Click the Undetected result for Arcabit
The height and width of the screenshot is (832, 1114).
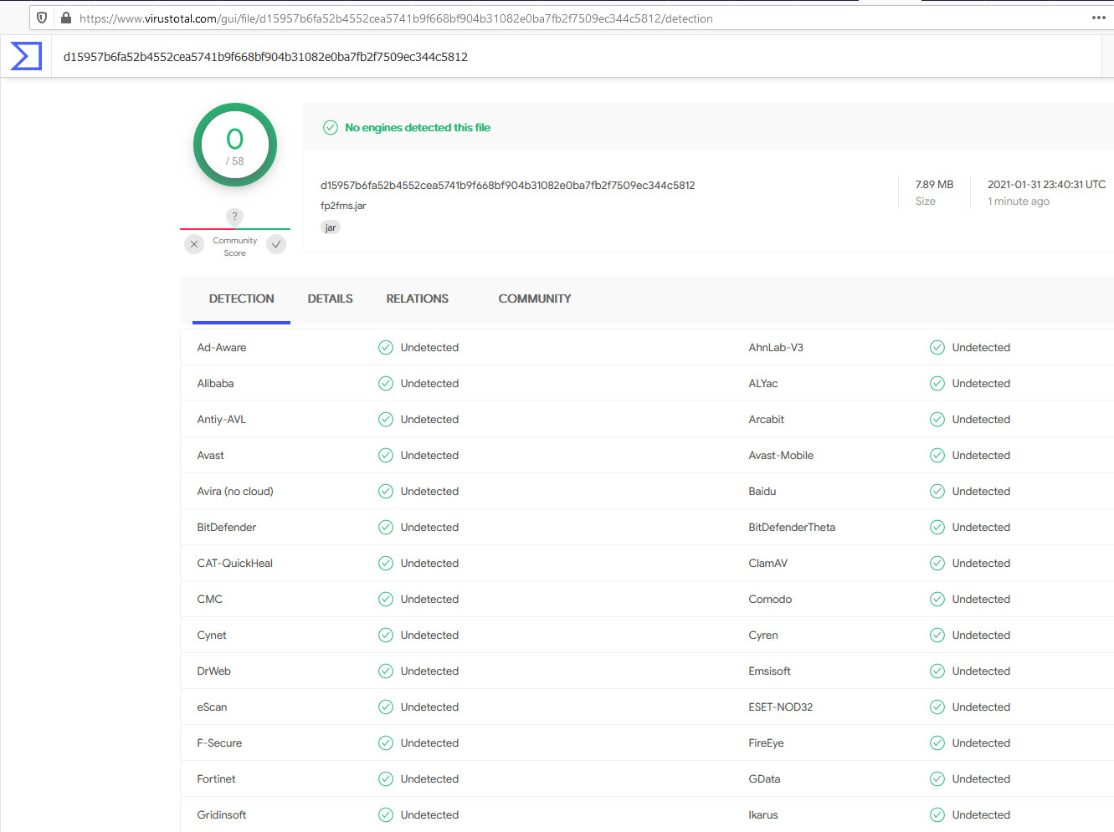pyautogui.click(x=981, y=420)
